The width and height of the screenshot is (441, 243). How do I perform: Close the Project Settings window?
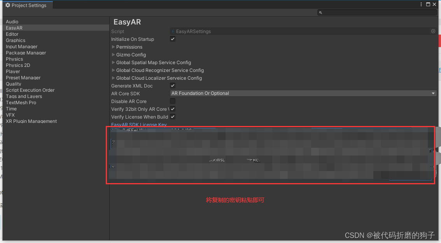click(434, 4)
